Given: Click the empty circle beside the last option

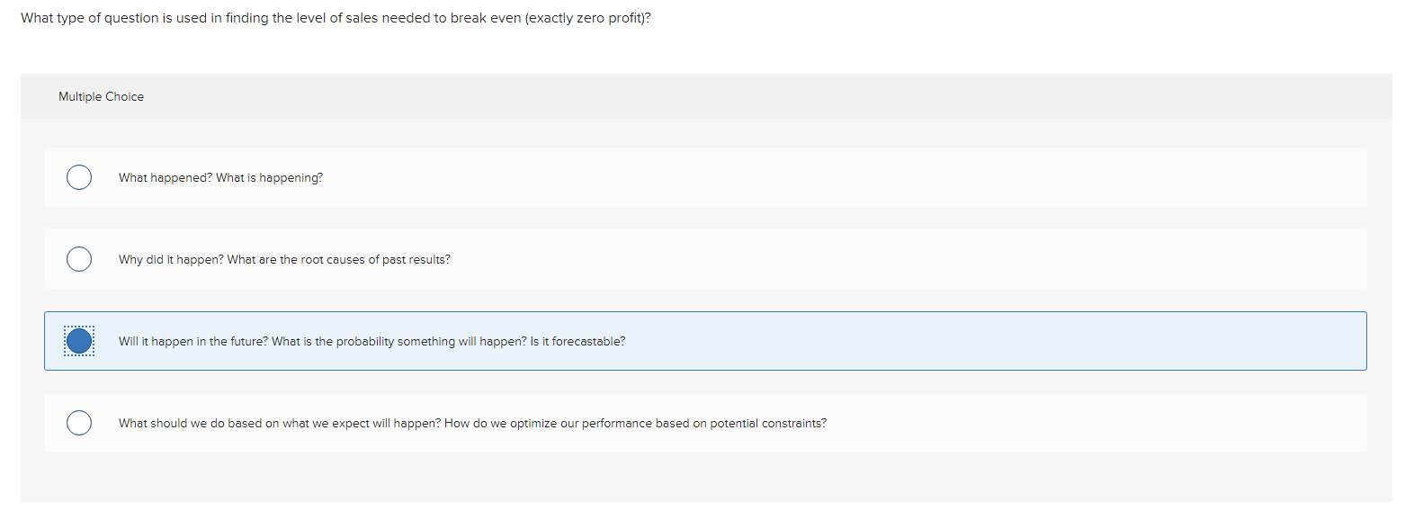Looking at the screenshot, I should (x=79, y=423).
